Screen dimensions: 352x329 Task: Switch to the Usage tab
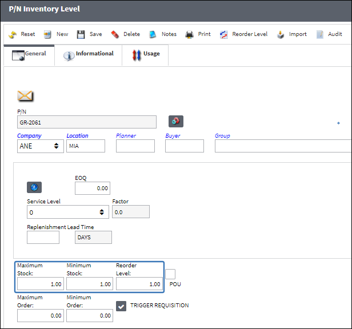pyautogui.click(x=145, y=55)
